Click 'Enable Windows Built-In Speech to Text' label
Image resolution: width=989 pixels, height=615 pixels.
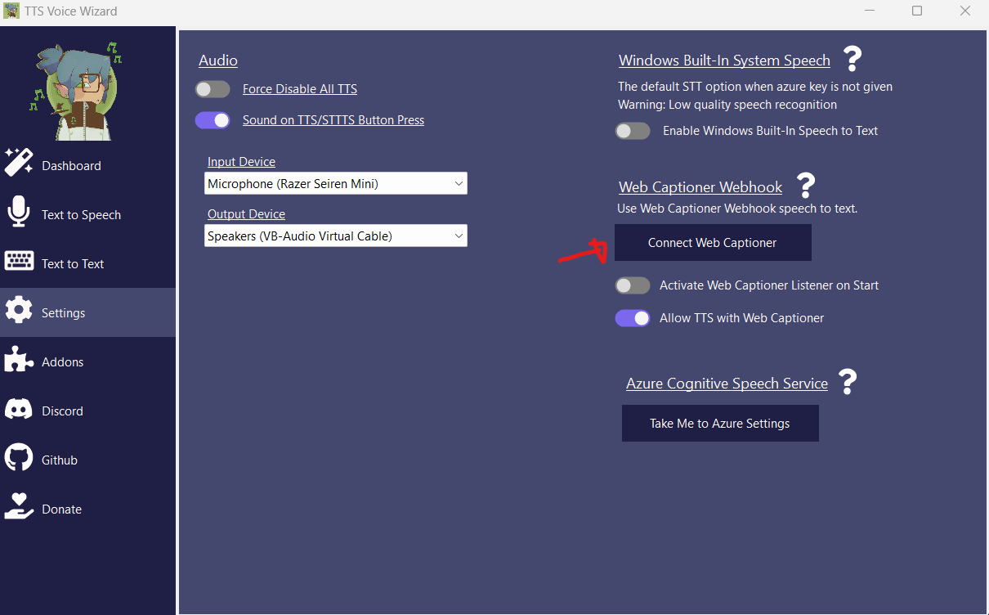point(770,131)
